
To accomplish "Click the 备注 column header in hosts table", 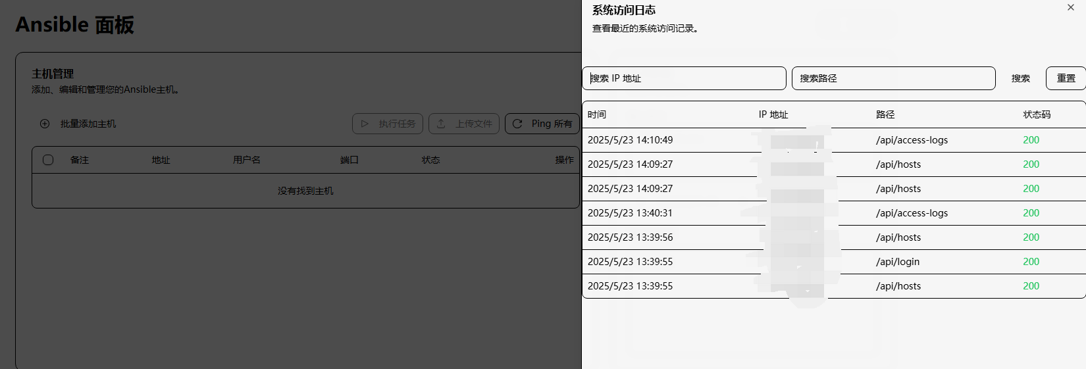I will tap(80, 160).
